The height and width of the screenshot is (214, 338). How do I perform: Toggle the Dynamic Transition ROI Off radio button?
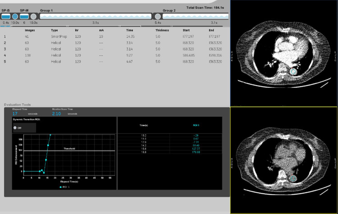tap(15, 128)
